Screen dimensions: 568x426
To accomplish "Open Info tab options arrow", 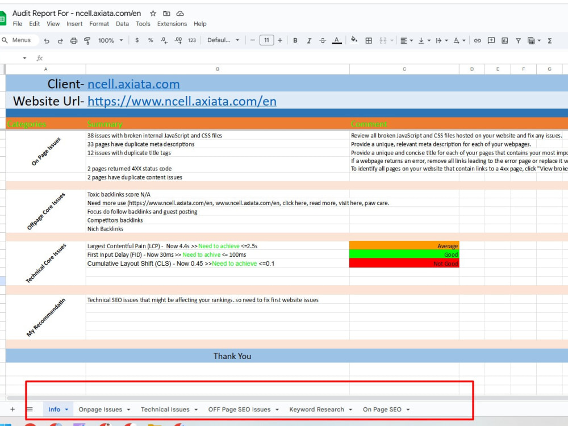I will pos(66,410).
